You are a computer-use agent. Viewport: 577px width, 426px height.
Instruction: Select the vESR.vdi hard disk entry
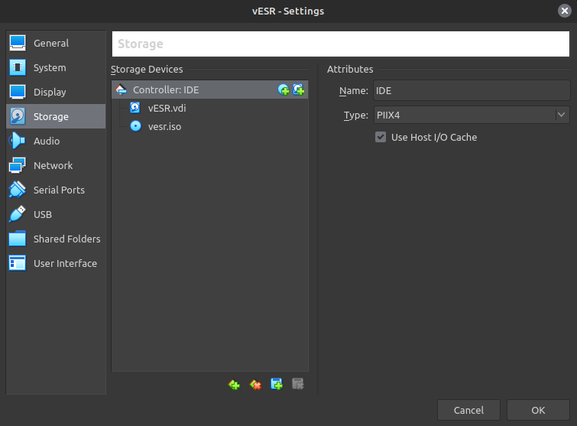point(166,109)
